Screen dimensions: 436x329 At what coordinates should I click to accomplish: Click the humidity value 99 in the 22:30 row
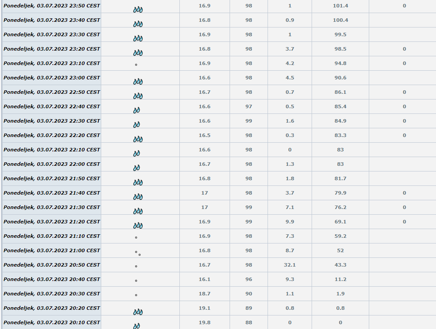tap(249, 121)
